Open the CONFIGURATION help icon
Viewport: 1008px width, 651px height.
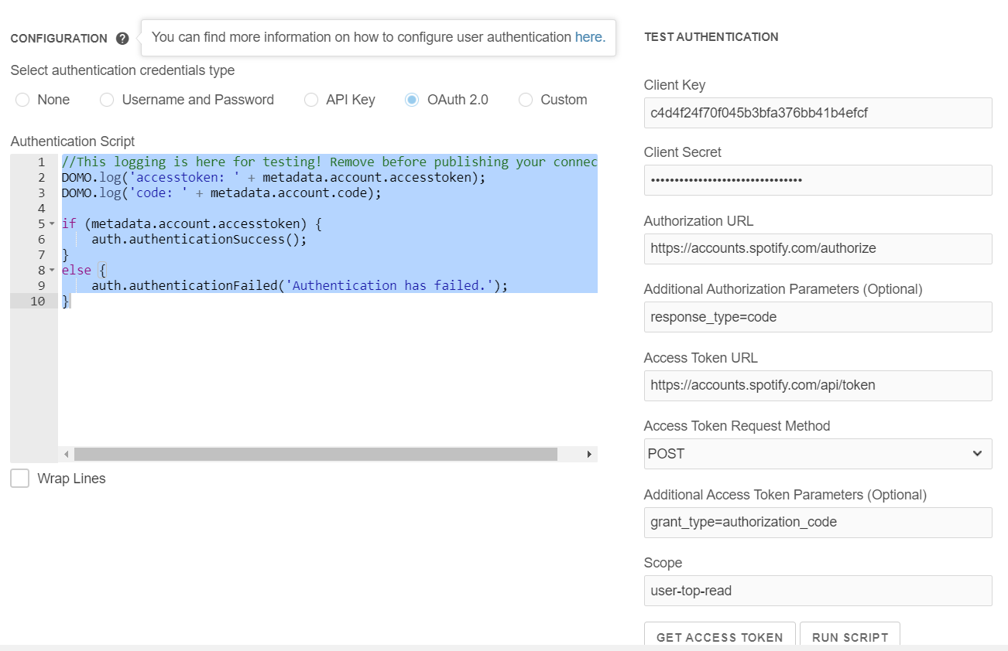tap(122, 38)
